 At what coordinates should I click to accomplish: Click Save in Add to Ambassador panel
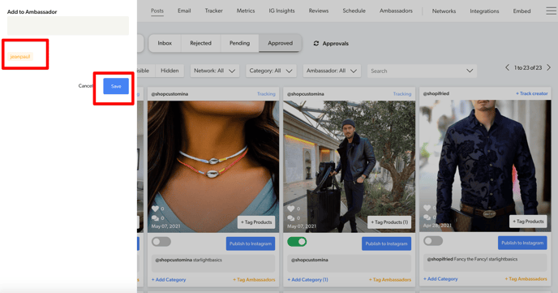[116, 86]
